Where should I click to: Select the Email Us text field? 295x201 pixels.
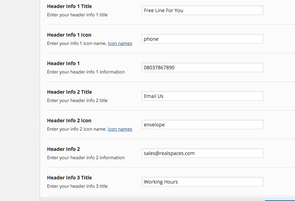(x=202, y=96)
